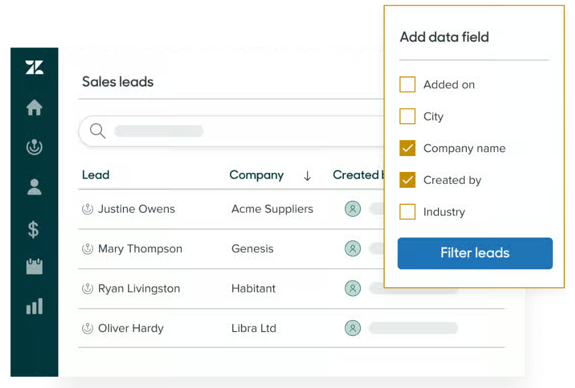Viewport: 575px width, 388px height.
Task: Click the Sales leads heading
Action: tap(118, 81)
